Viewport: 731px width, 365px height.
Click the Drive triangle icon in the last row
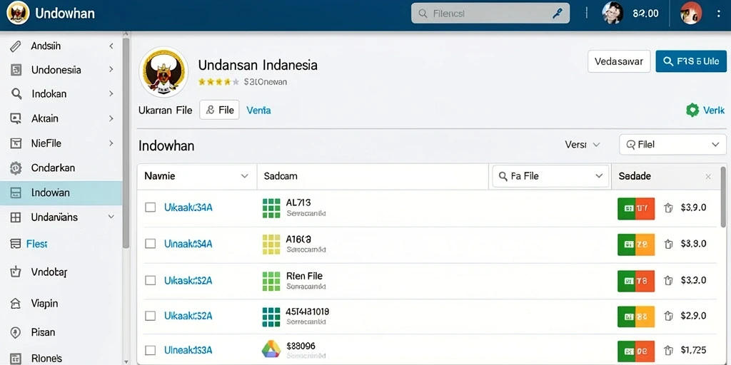click(271, 349)
